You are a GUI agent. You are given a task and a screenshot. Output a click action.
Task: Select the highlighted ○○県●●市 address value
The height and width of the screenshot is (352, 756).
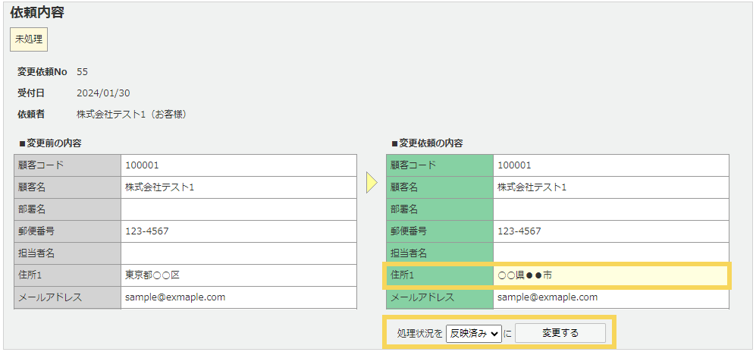click(525, 275)
